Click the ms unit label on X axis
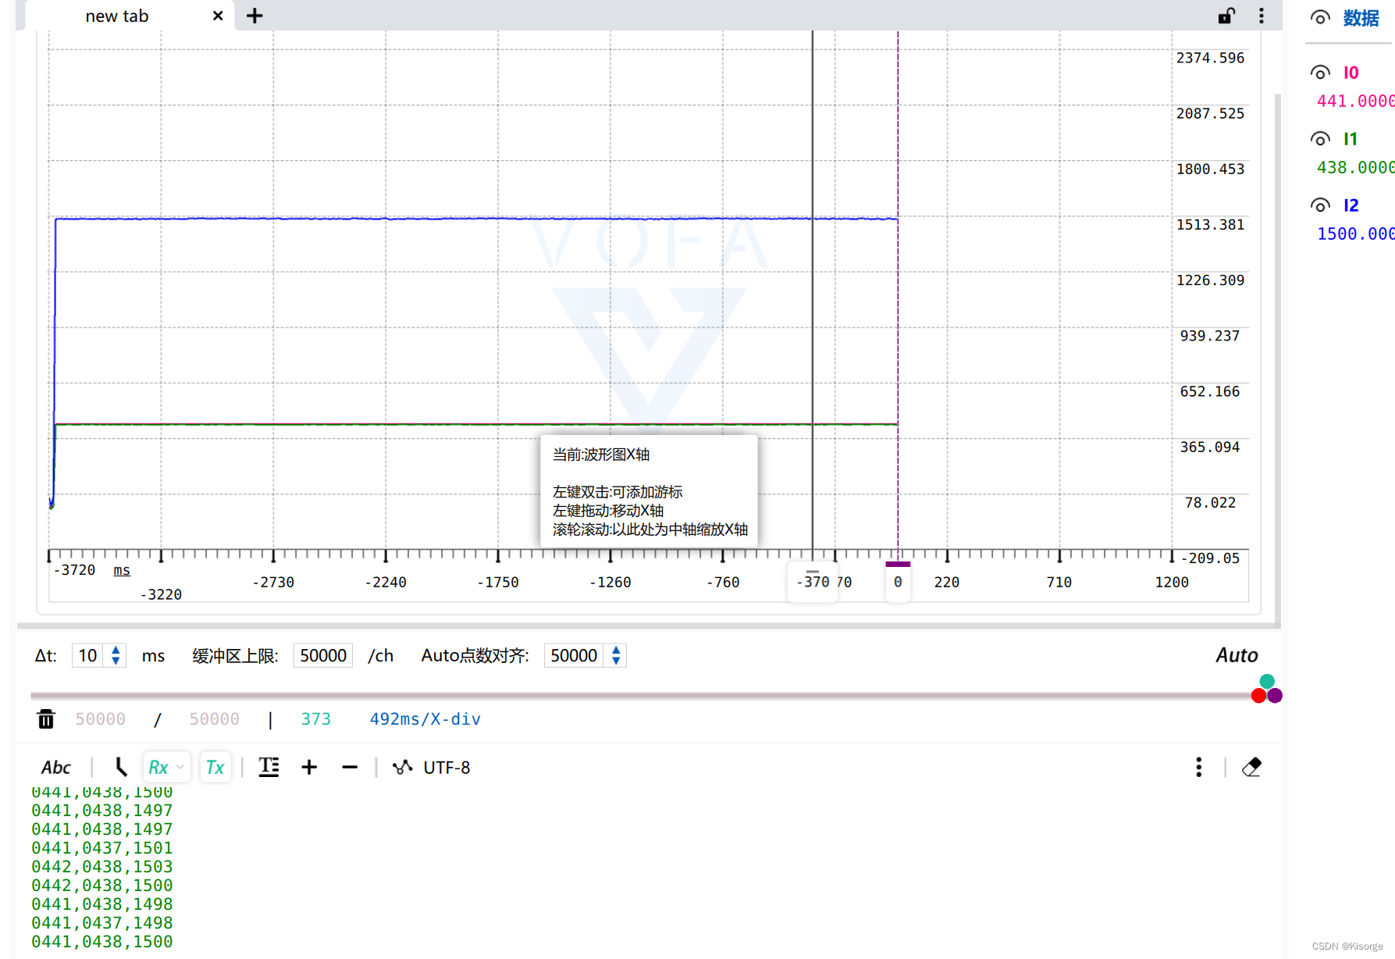This screenshot has width=1395, height=959. [122, 570]
